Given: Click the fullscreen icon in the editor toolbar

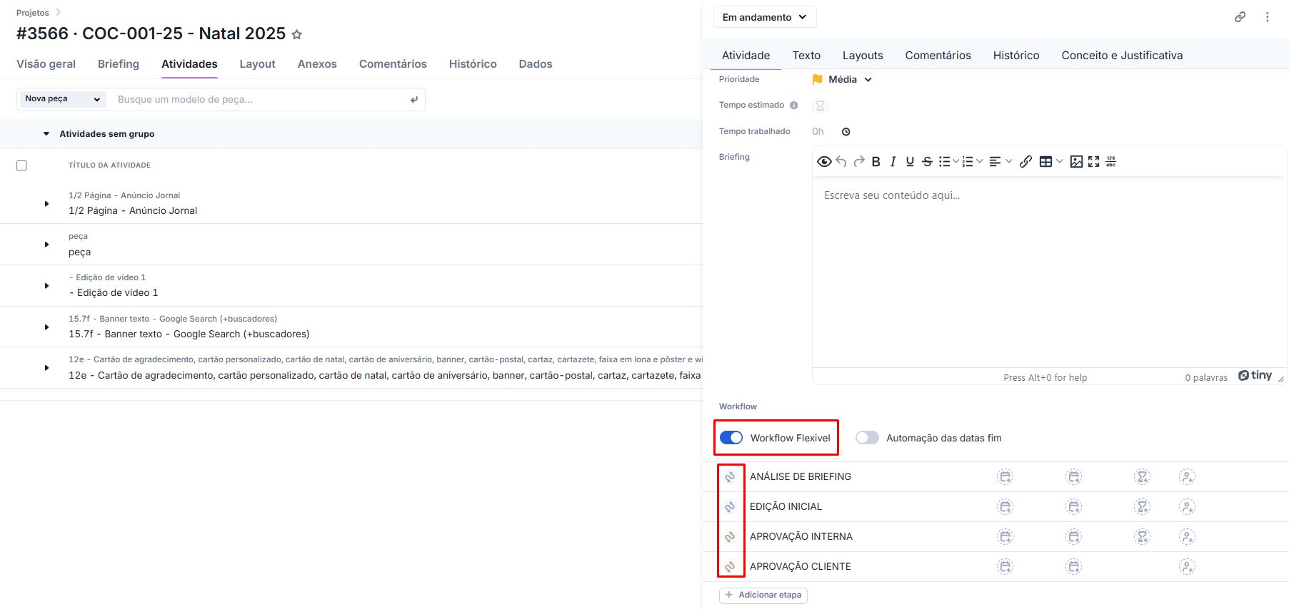Looking at the screenshot, I should 1093,162.
